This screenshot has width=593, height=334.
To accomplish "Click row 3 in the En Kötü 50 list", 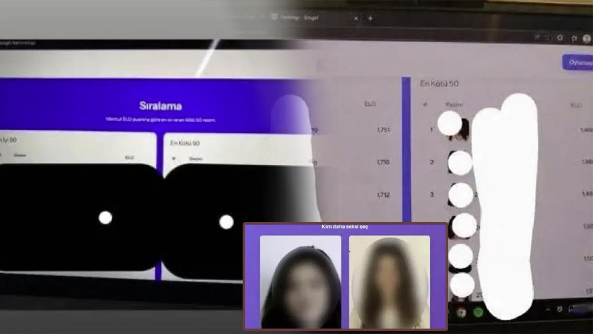I will [431, 194].
